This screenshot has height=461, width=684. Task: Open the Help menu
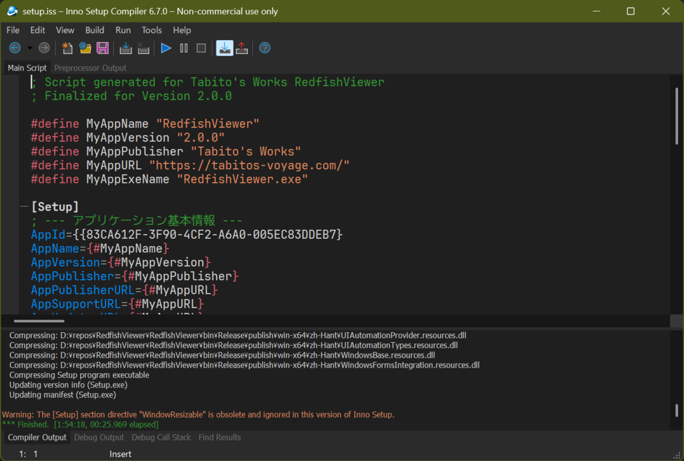[x=182, y=30]
